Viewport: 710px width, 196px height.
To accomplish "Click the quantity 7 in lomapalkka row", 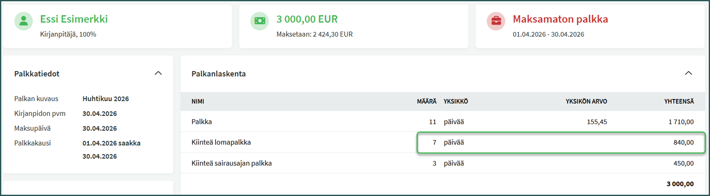I will click(434, 143).
